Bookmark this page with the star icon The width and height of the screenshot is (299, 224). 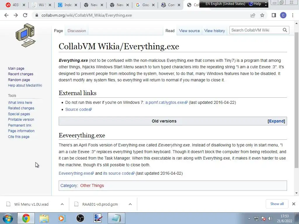click(x=262, y=15)
